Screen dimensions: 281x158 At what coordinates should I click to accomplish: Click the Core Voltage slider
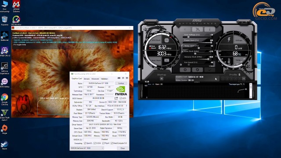tap(197, 37)
